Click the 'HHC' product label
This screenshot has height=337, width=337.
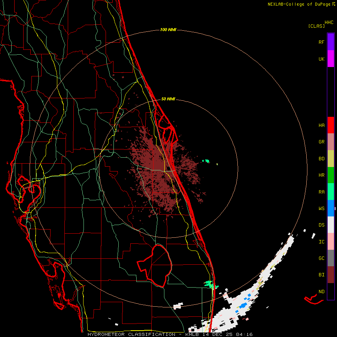[329, 22]
